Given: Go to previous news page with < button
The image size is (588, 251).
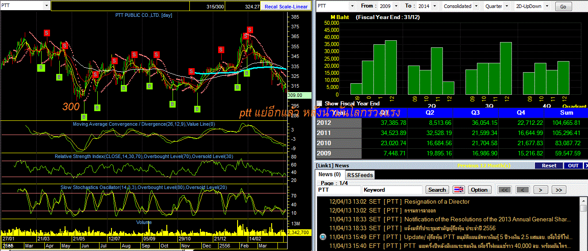Looking at the screenshot, I should [x=523, y=190].
